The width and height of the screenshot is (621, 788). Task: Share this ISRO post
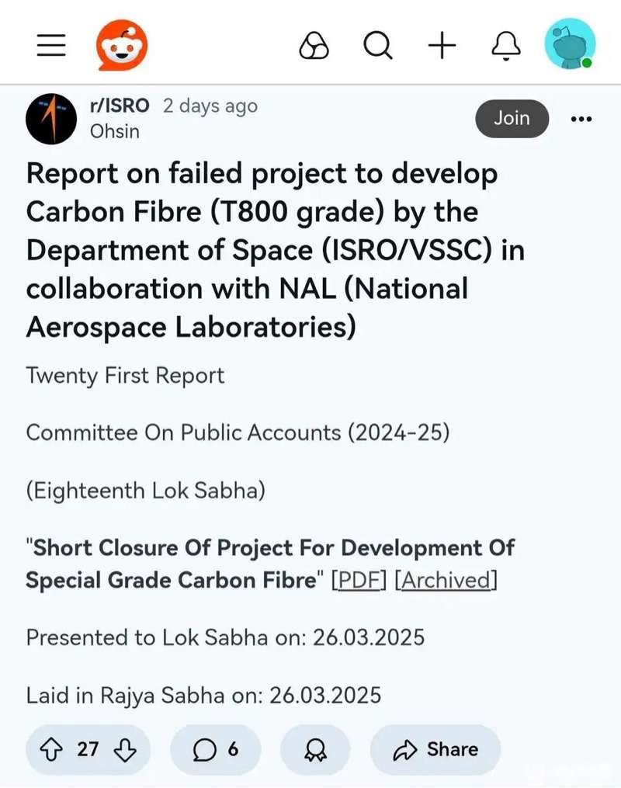435,750
